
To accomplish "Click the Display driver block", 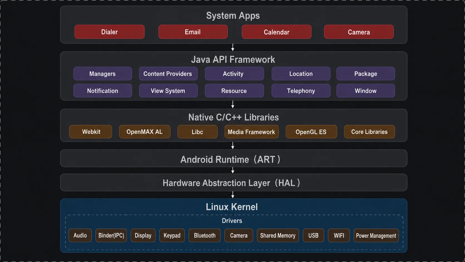I will coord(143,236).
